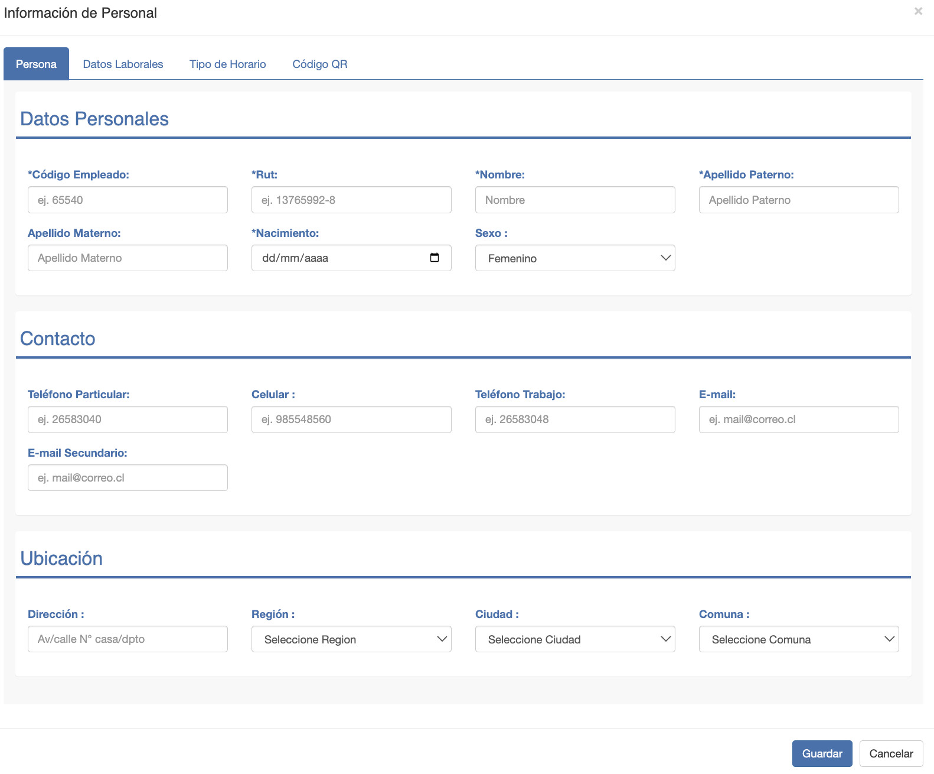Focus the Nombre text field

tap(575, 200)
